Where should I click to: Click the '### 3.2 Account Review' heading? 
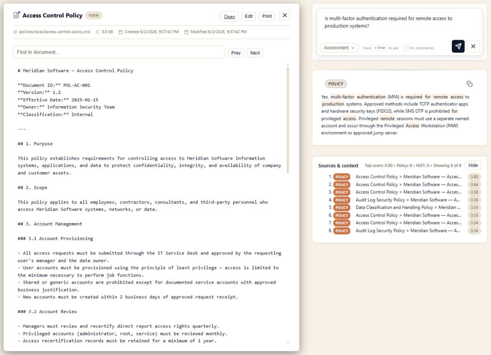[x=47, y=312]
